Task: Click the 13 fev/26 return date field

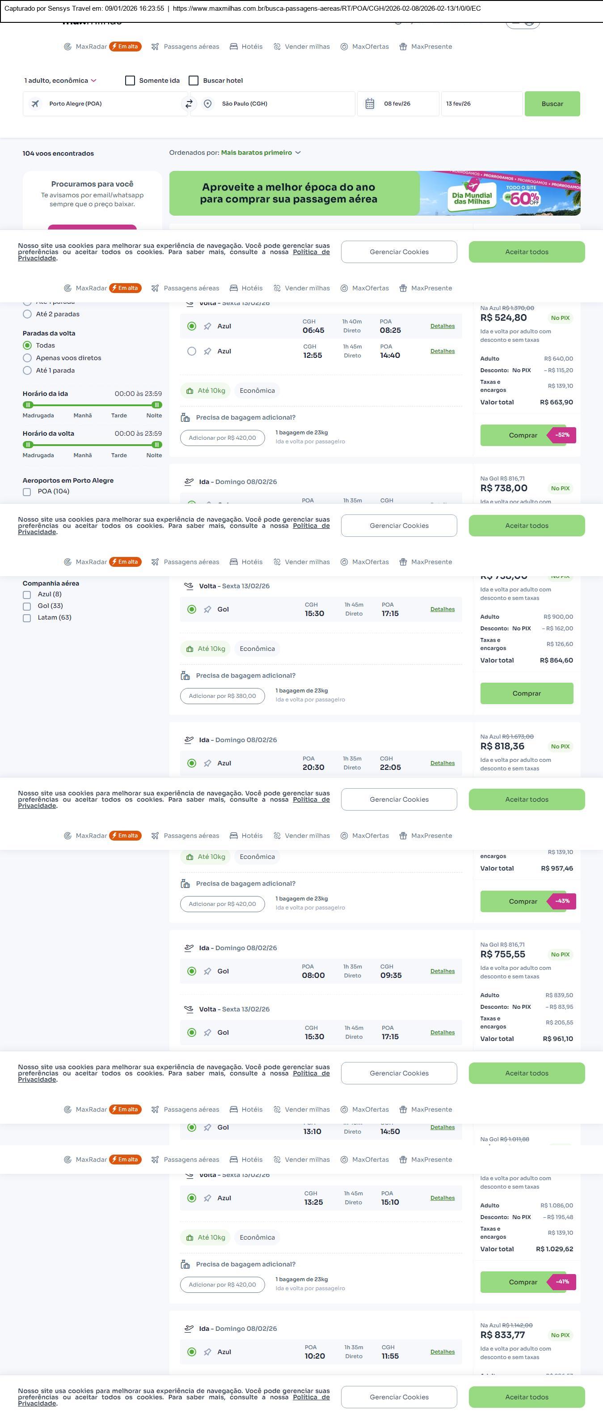Action: [x=481, y=103]
